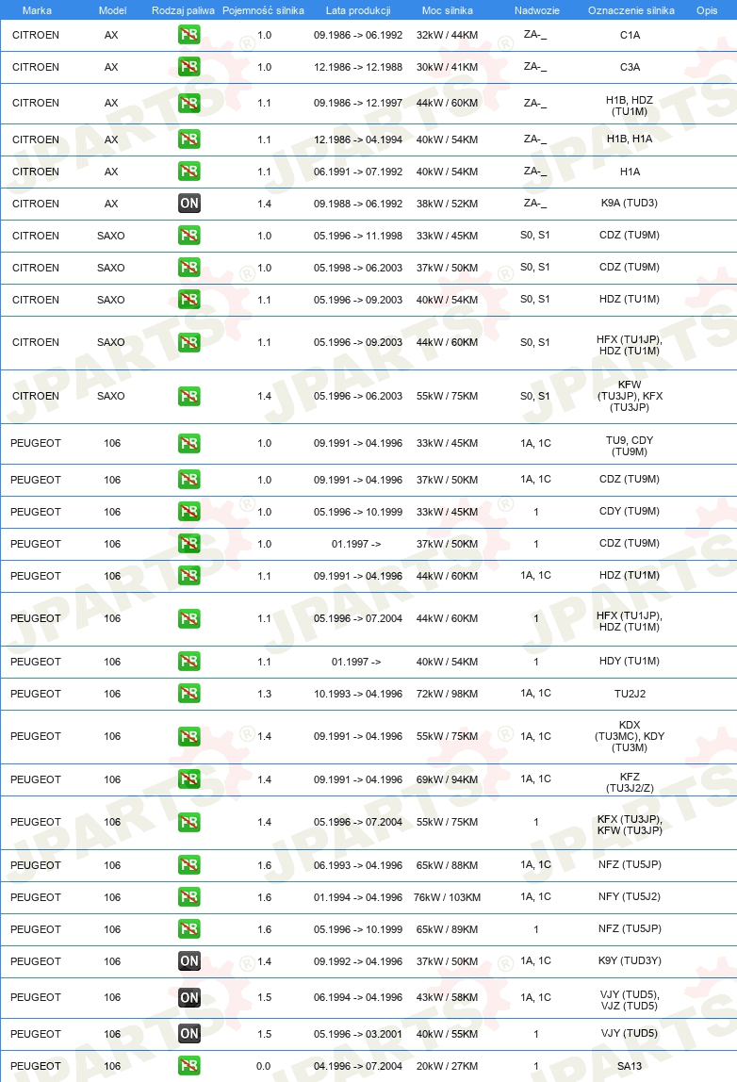The width and height of the screenshot is (737, 1082).
Task: Select the engine code SA13
Action: coord(630,1066)
